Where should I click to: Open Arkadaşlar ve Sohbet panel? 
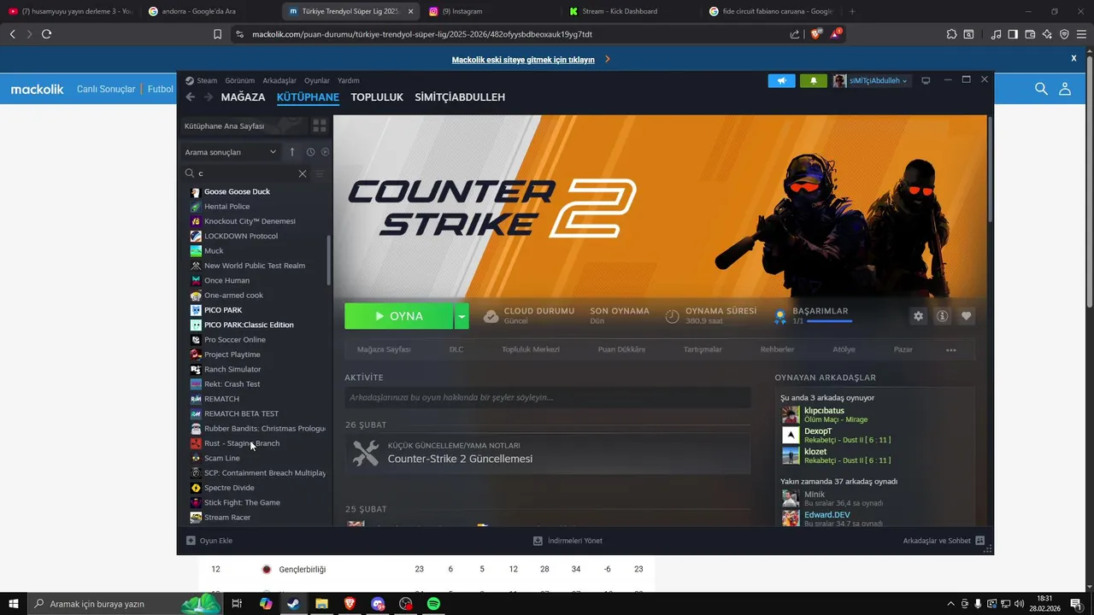[944, 541]
